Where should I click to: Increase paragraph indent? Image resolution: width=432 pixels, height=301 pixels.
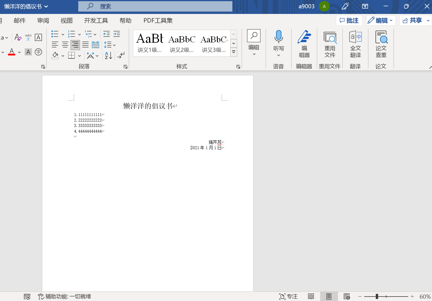[116, 34]
